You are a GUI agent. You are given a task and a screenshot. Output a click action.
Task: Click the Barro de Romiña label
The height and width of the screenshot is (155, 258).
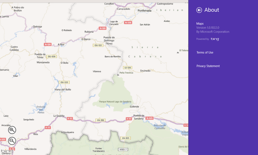[x=113, y=57]
